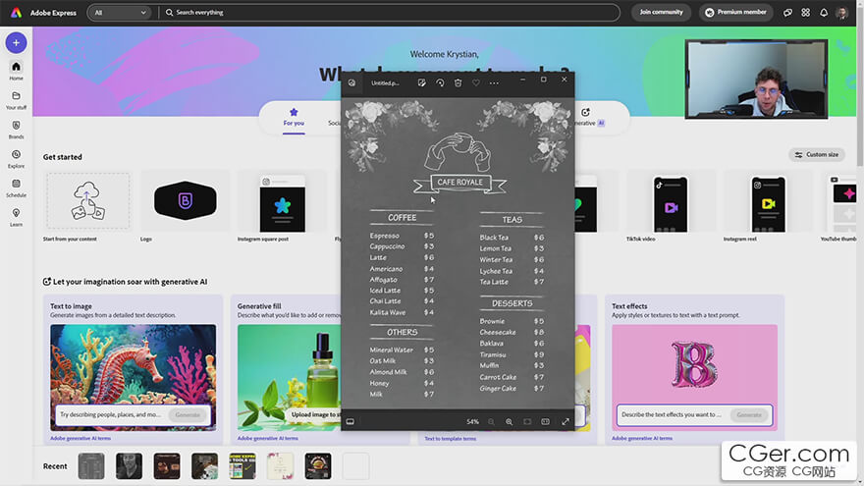
Task: Open third recent project thumbnail
Action: click(x=167, y=466)
